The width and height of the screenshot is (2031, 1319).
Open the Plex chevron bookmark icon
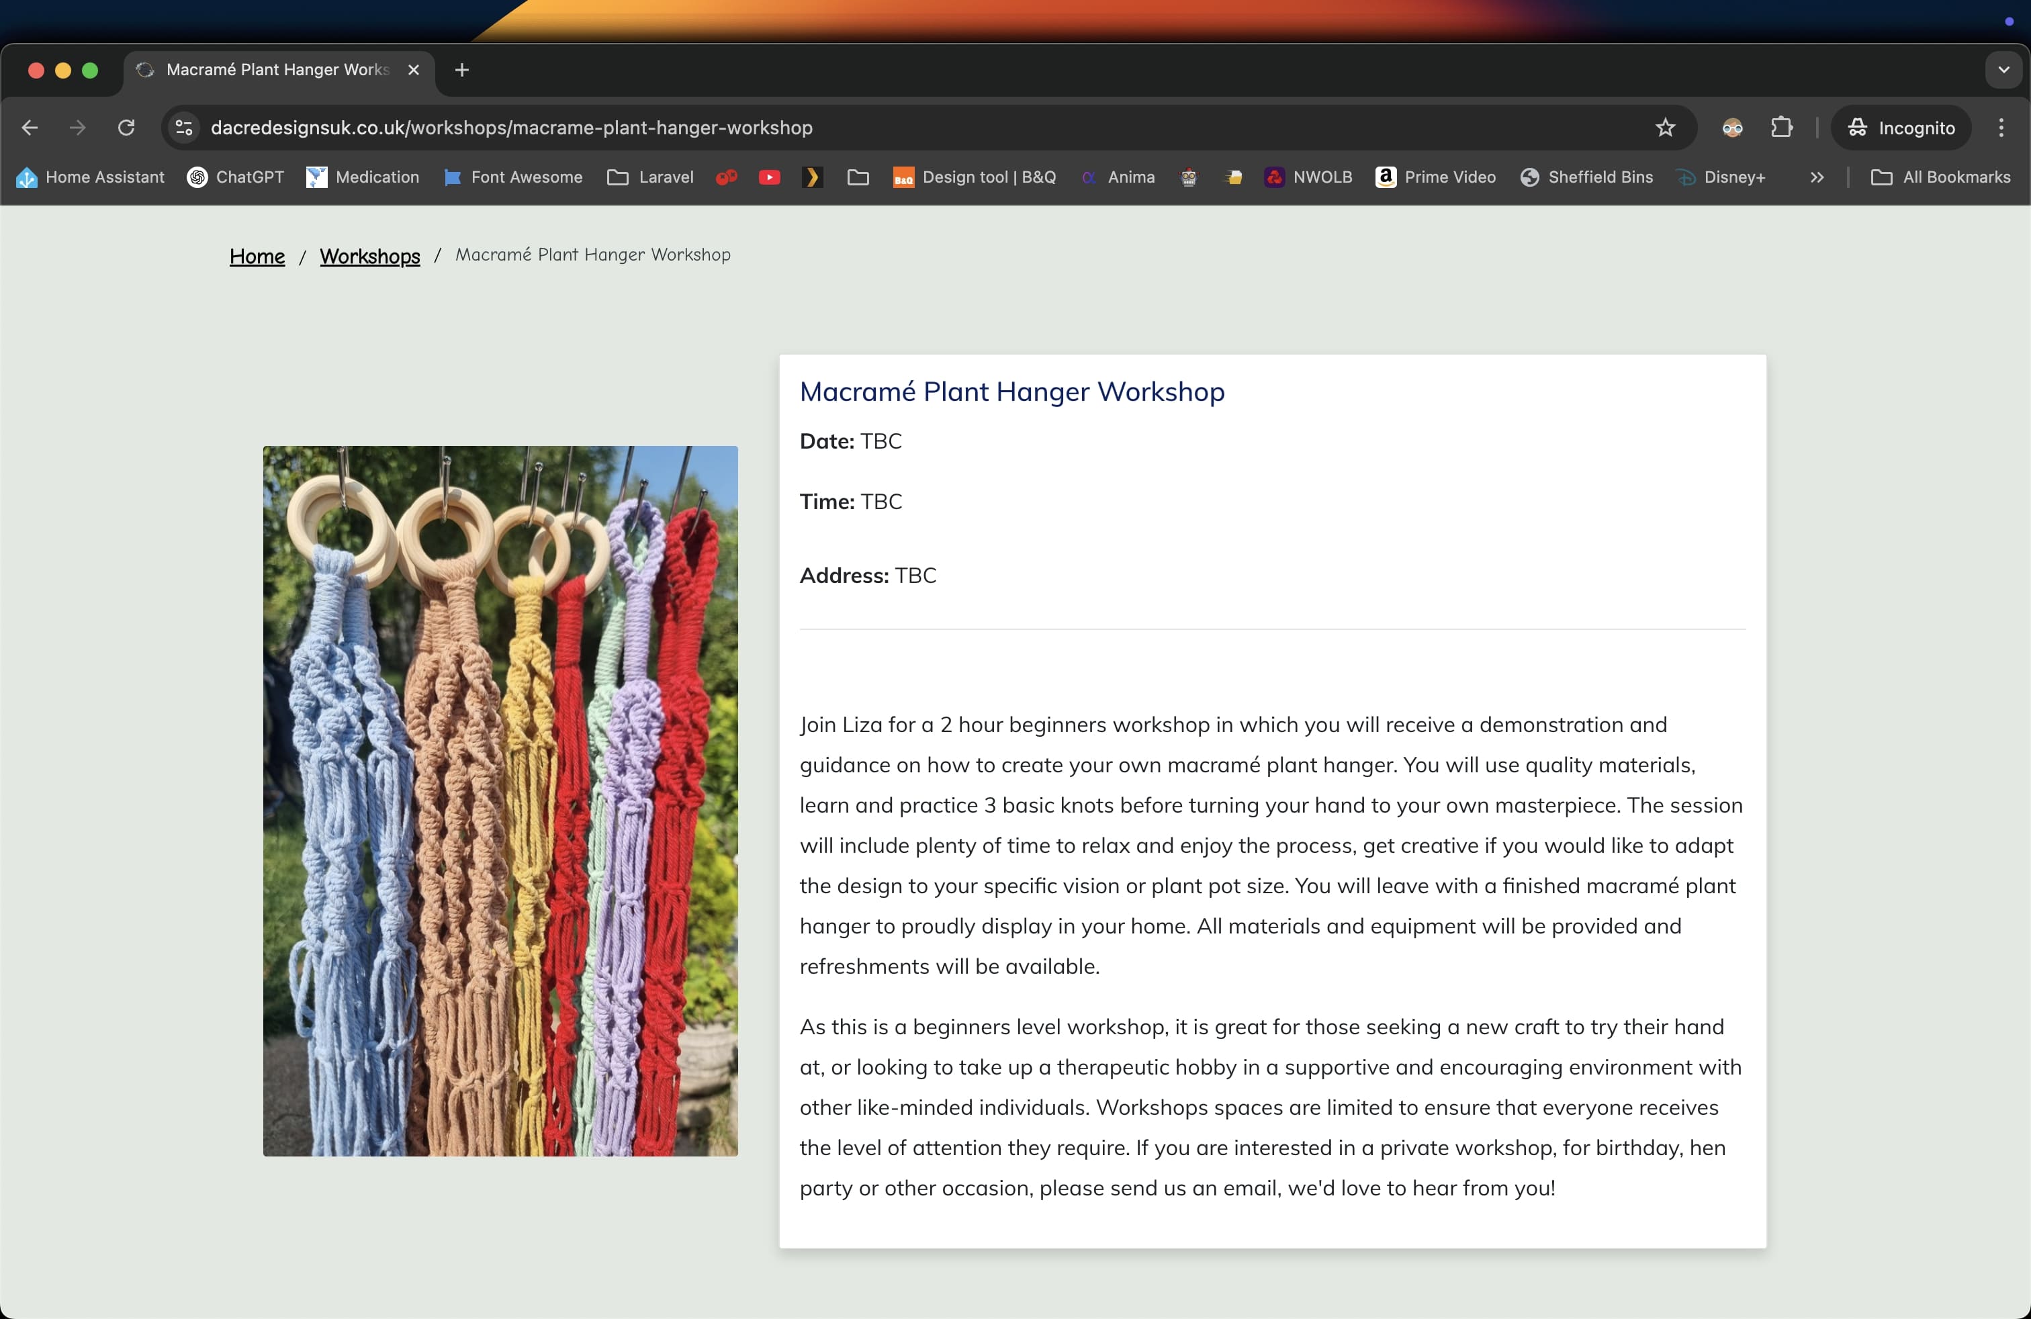[x=813, y=177]
